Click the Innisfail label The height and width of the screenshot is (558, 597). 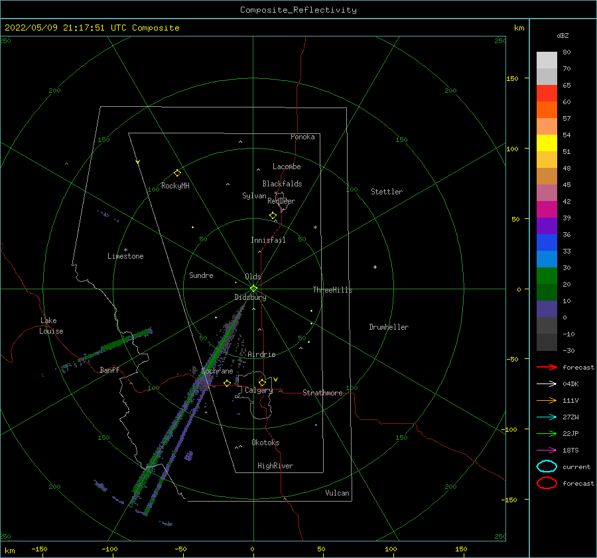(x=268, y=240)
